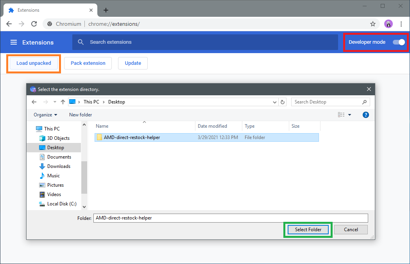
Task: Expand the address path dropdown chevron
Action: [274, 102]
